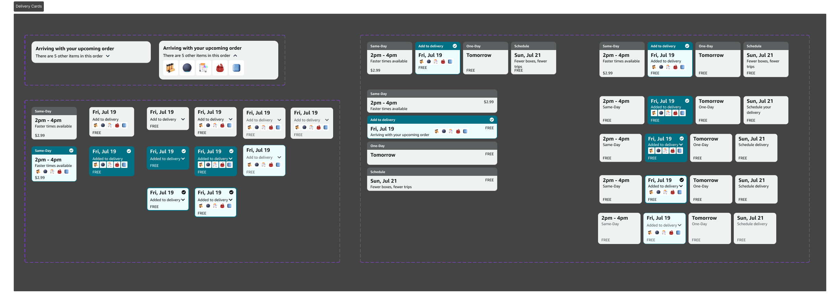The height and width of the screenshot is (305, 840).
Task: Click red earbuds thumbnail in Add to delivery card lacking chevron
Action: coord(117,125)
